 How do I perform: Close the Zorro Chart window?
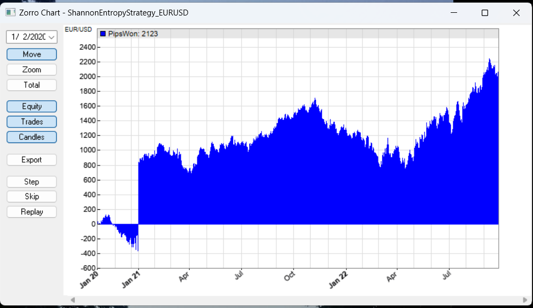point(516,13)
